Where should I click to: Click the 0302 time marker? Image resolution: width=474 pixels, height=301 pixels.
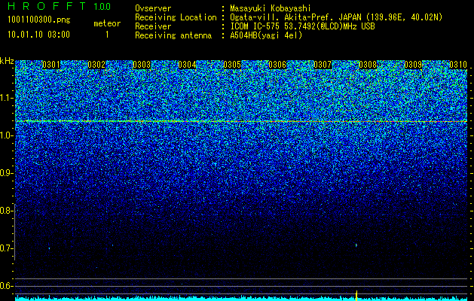tap(96, 65)
